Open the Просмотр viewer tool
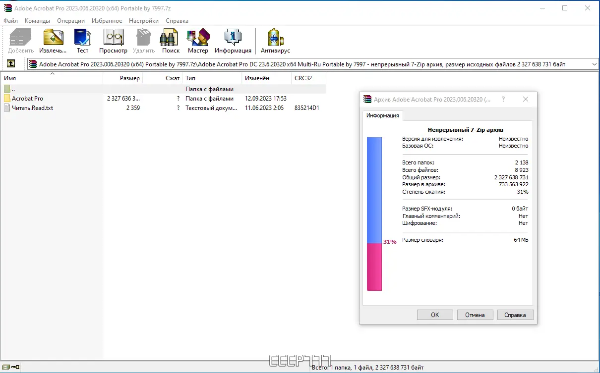The height and width of the screenshot is (373, 600). (x=113, y=41)
